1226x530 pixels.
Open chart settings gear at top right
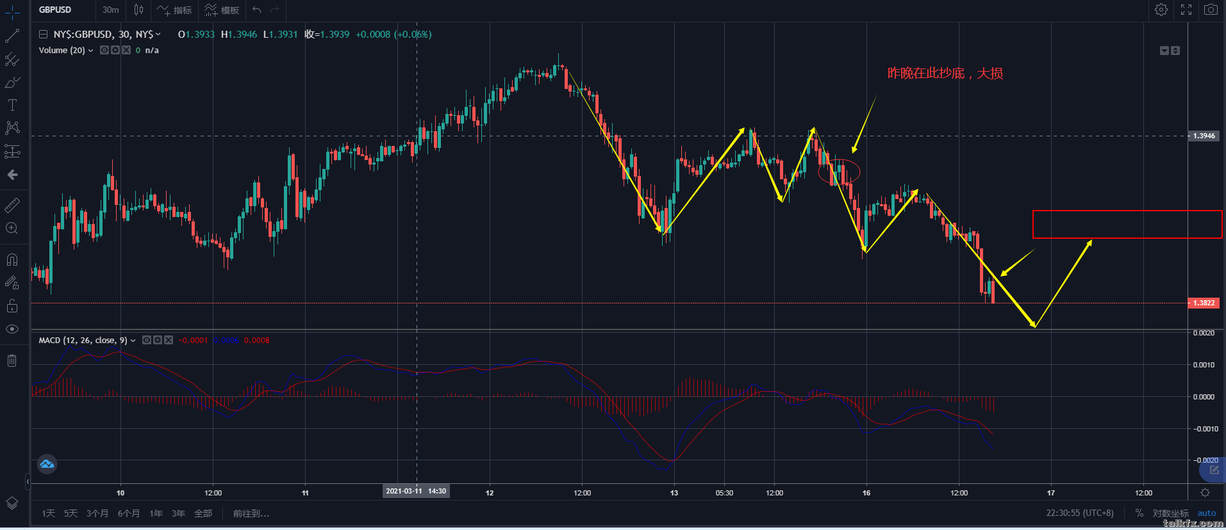click(x=1161, y=10)
